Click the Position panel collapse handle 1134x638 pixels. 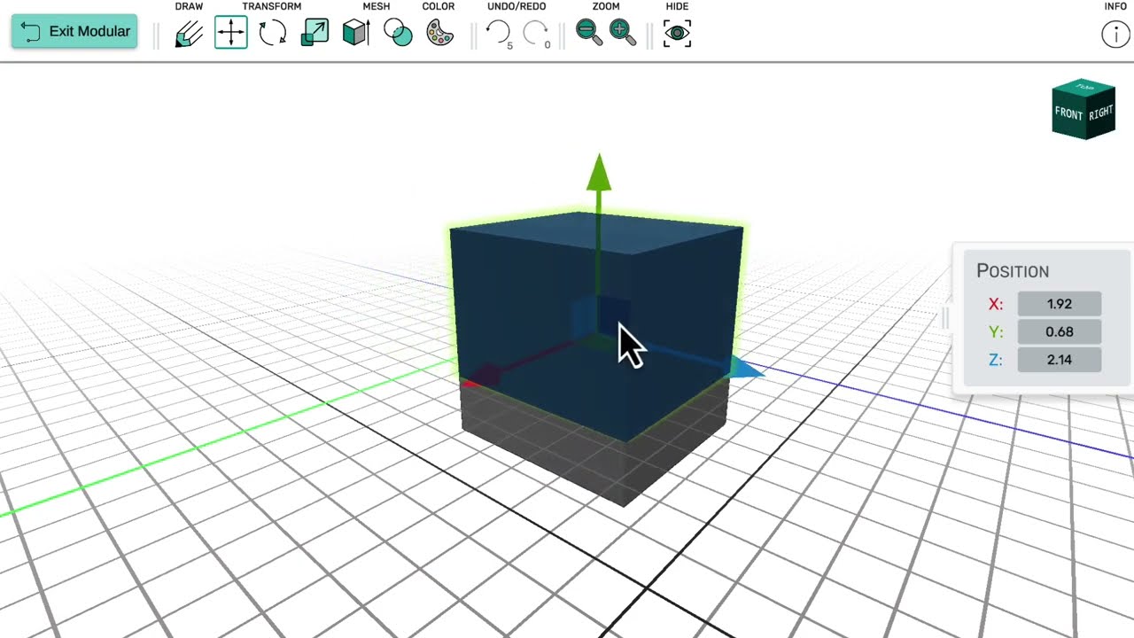[944, 318]
